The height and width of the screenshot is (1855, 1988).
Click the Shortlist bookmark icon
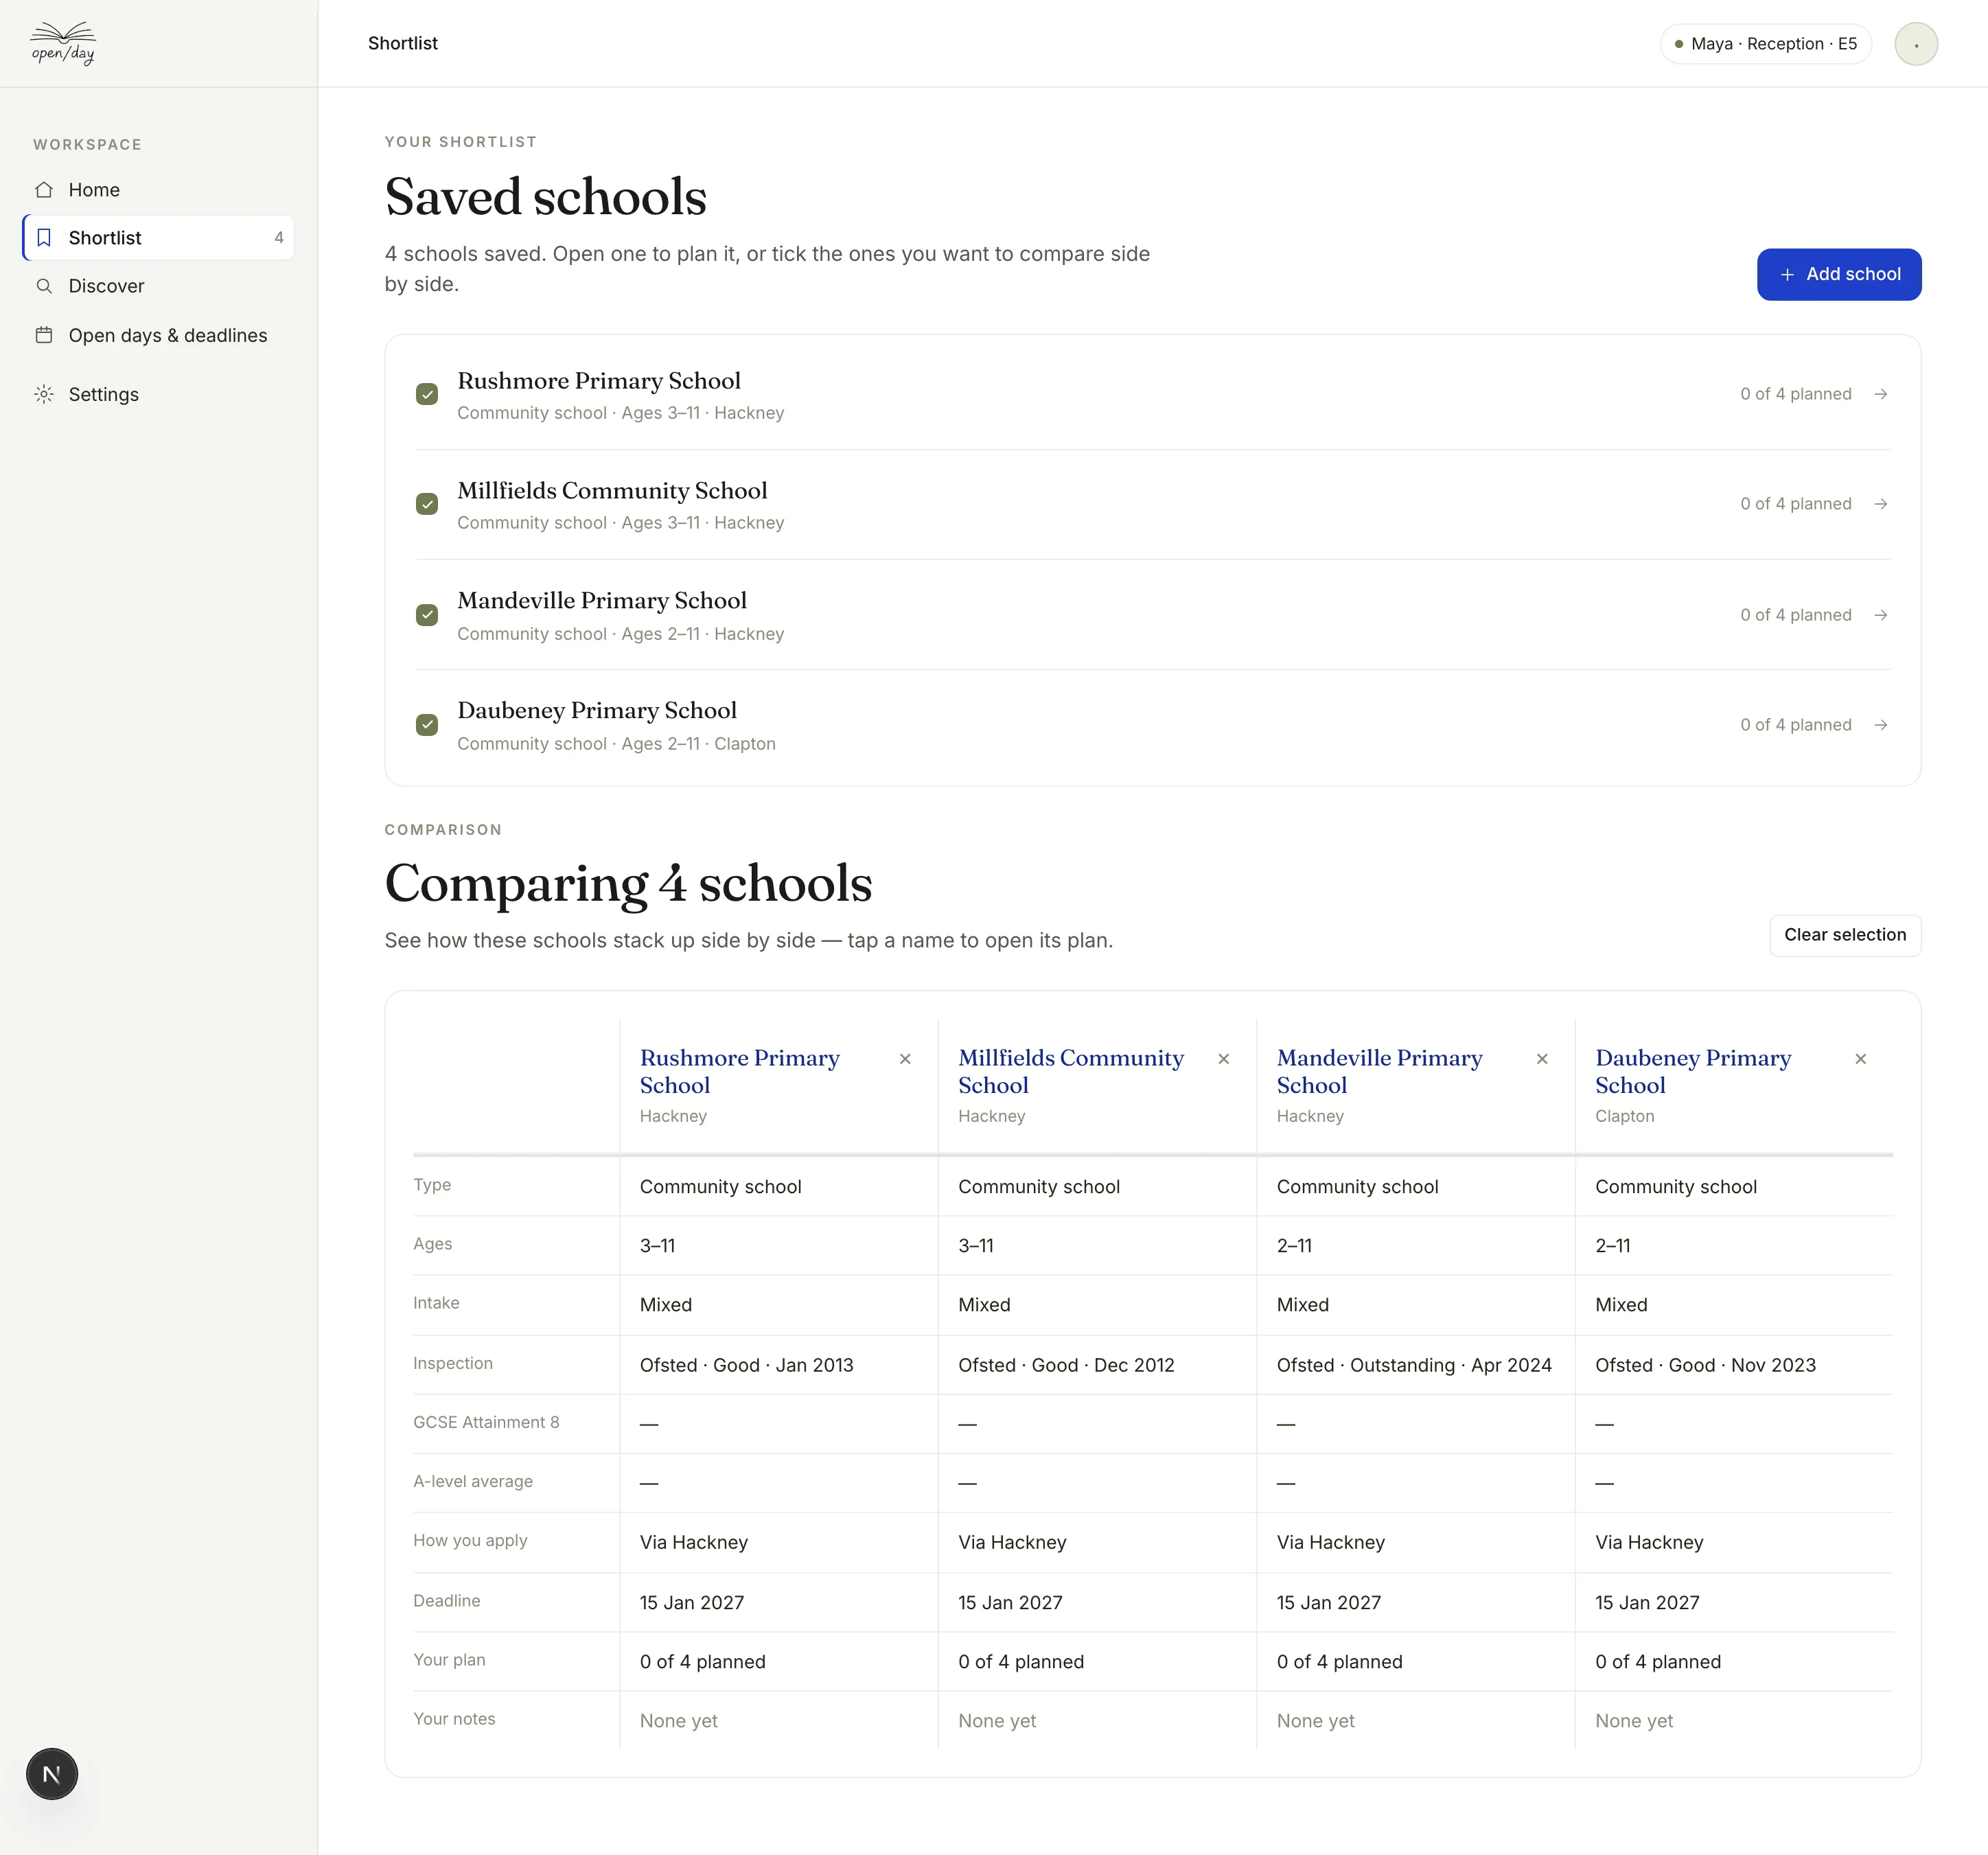tap(44, 238)
